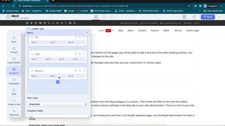Open the Home menu item
Screen dimensions: 225x126
[x=102, y=30]
